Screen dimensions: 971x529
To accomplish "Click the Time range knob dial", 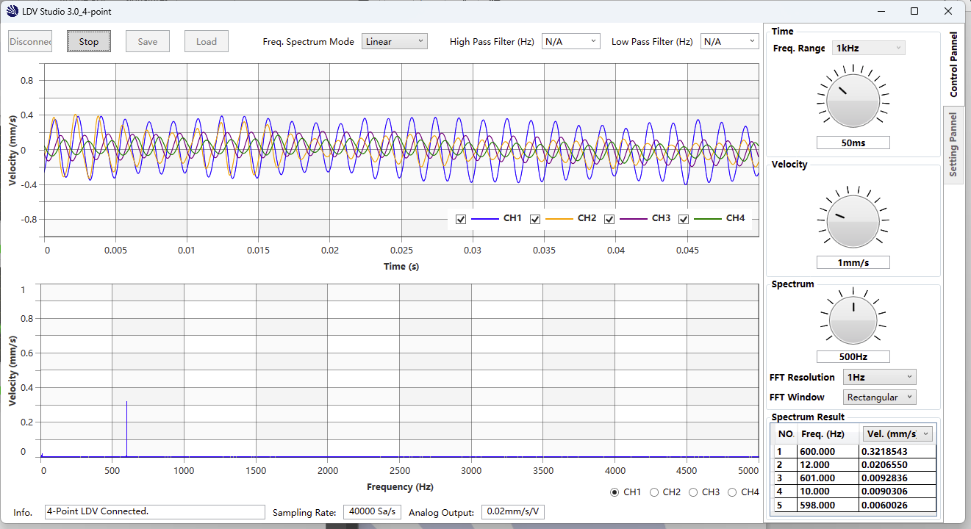I will pyautogui.click(x=853, y=101).
